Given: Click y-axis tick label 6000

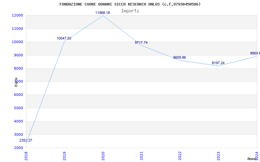Looking at the screenshot, I should point(18,95).
